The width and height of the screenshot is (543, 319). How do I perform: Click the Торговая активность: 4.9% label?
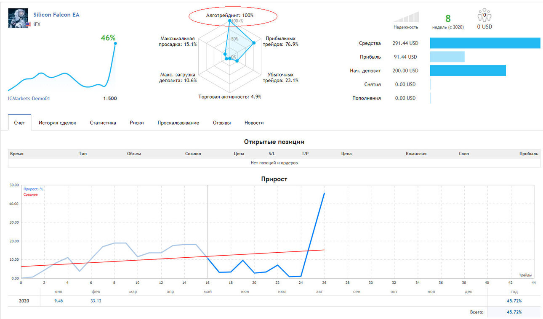pyautogui.click(x=230, y=97)
